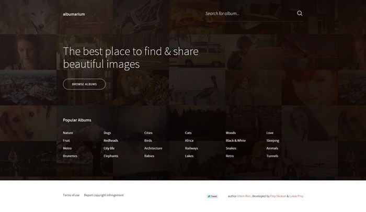Click Report copyright infringement link
The image size is (366, 212).
(x=104, y=195)
